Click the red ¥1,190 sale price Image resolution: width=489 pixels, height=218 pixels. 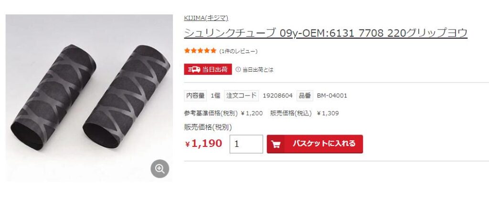pos(203,144)
